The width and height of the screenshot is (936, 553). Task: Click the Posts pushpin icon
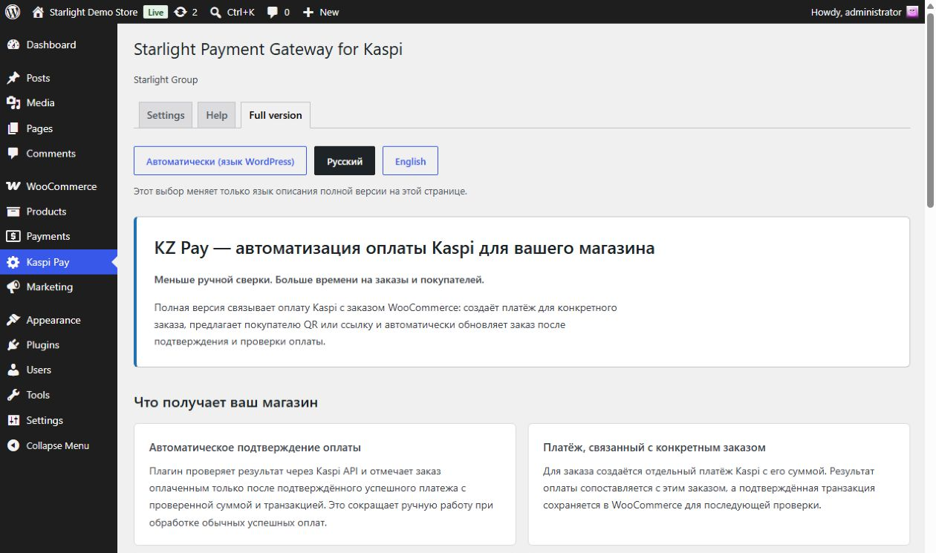click(x=13, y=78)
